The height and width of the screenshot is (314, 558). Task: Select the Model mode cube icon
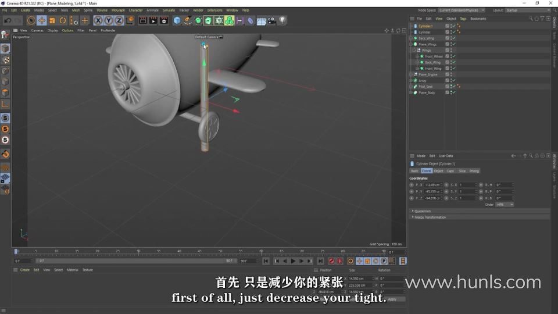coord(5,48)
